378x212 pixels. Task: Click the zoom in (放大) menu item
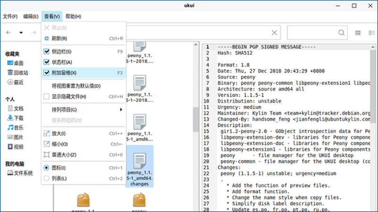pyautogui.click(x=59, y=133)
